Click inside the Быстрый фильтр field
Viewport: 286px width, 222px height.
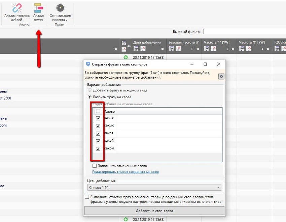click(x=244, y=31)
